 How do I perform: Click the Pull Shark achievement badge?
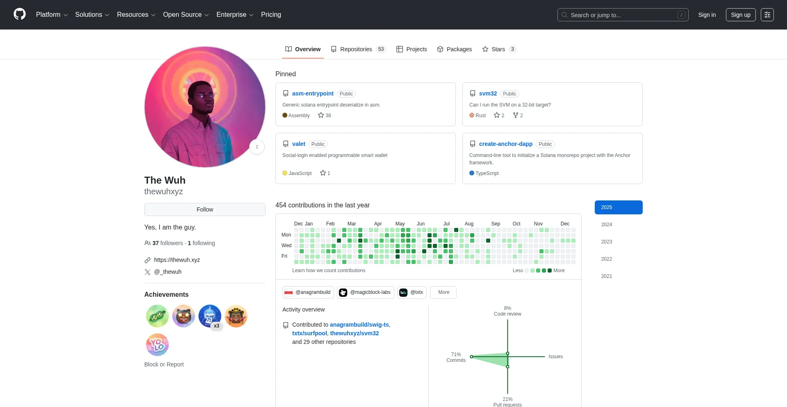209,316
